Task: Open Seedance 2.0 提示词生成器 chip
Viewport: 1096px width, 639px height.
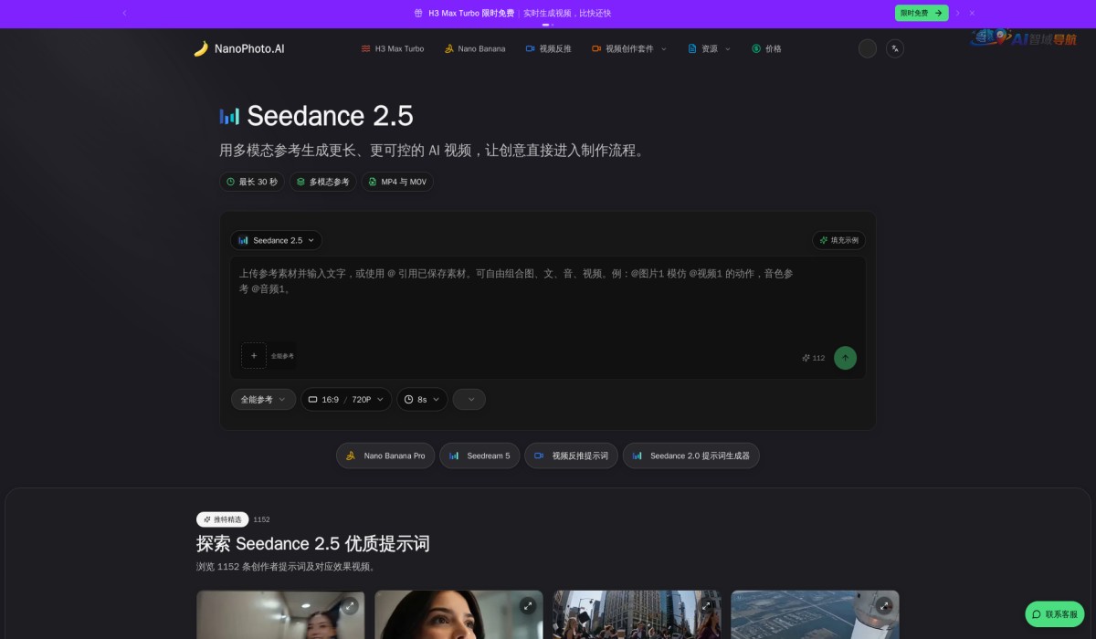Action: point(690,456)
